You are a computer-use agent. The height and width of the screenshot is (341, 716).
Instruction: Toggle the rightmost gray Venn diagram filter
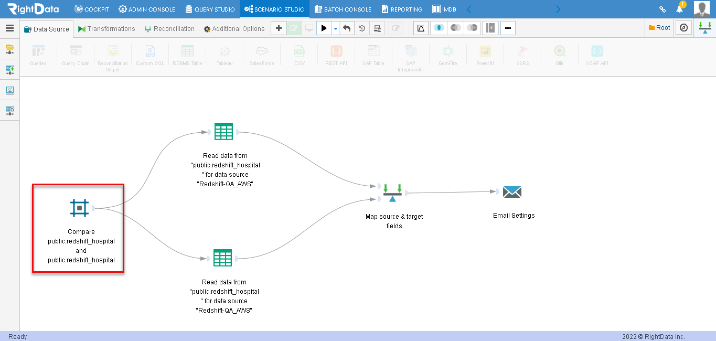(x=473, y=28)
